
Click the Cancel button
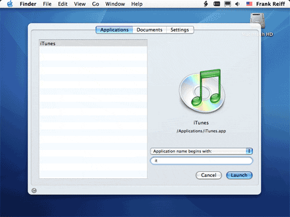pyautogui.click(x=209, y=175)
